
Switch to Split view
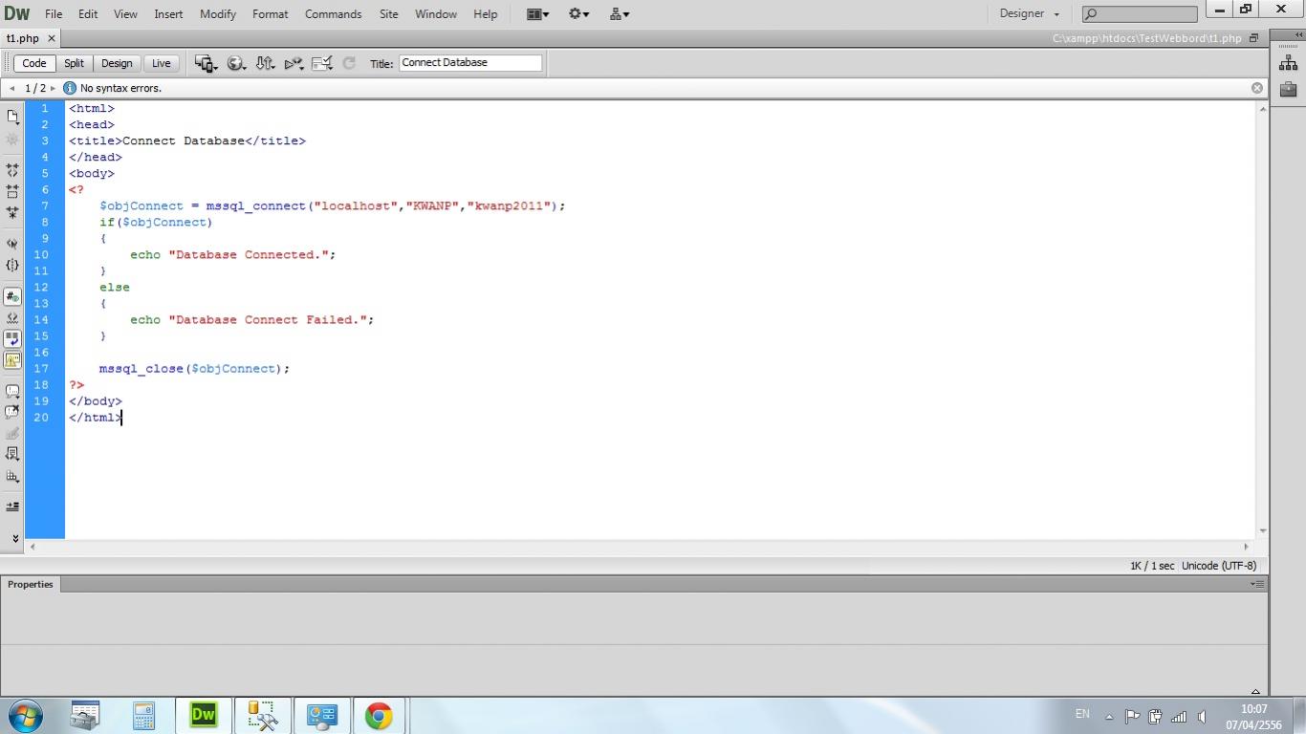pyautogui.click(x=75, y=63)
